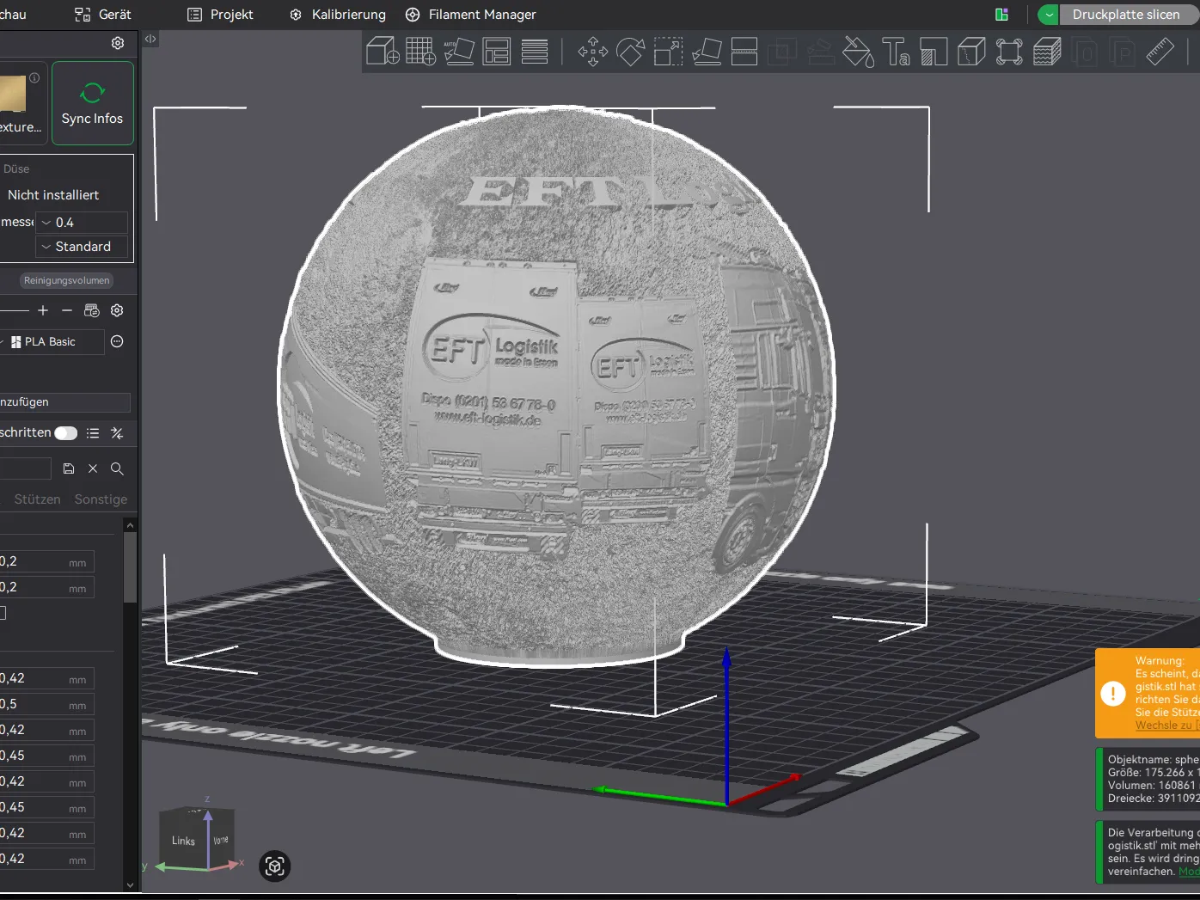1200x900 pixels.
Task: Click the X icon beside the save icon
Action: 93,468
